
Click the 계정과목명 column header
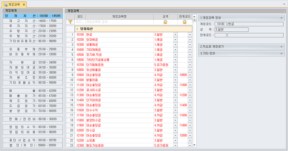point(119,17)
